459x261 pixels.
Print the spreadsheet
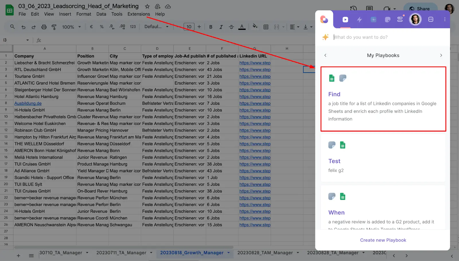(x=44, y=27)
